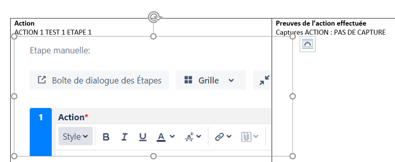The image size is (395, 162).
Task: Click the top-left image resize handle
Action: tap(14, 37)
